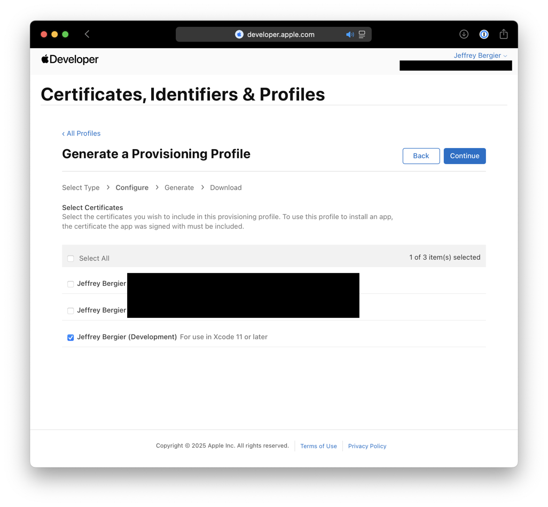Check the second Jeffrey Bergier certificate

click(71, 310)
